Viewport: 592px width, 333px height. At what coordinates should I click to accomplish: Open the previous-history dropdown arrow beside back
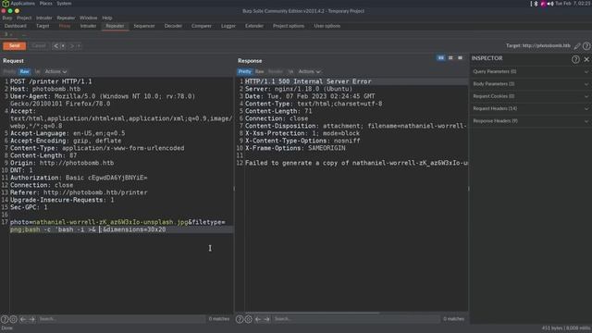point(63,46)
